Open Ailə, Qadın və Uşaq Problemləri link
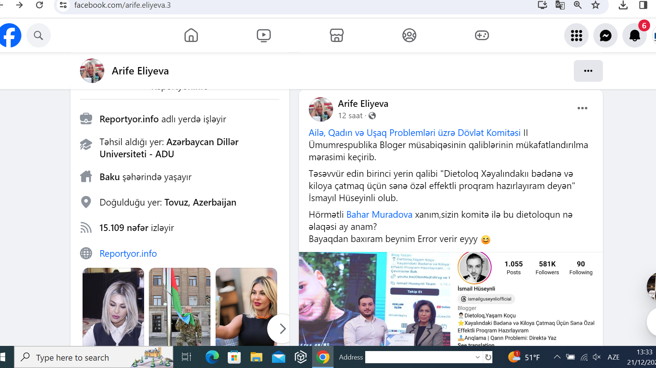The width and height of the screenshot is (656, 368). coord(415,133)
